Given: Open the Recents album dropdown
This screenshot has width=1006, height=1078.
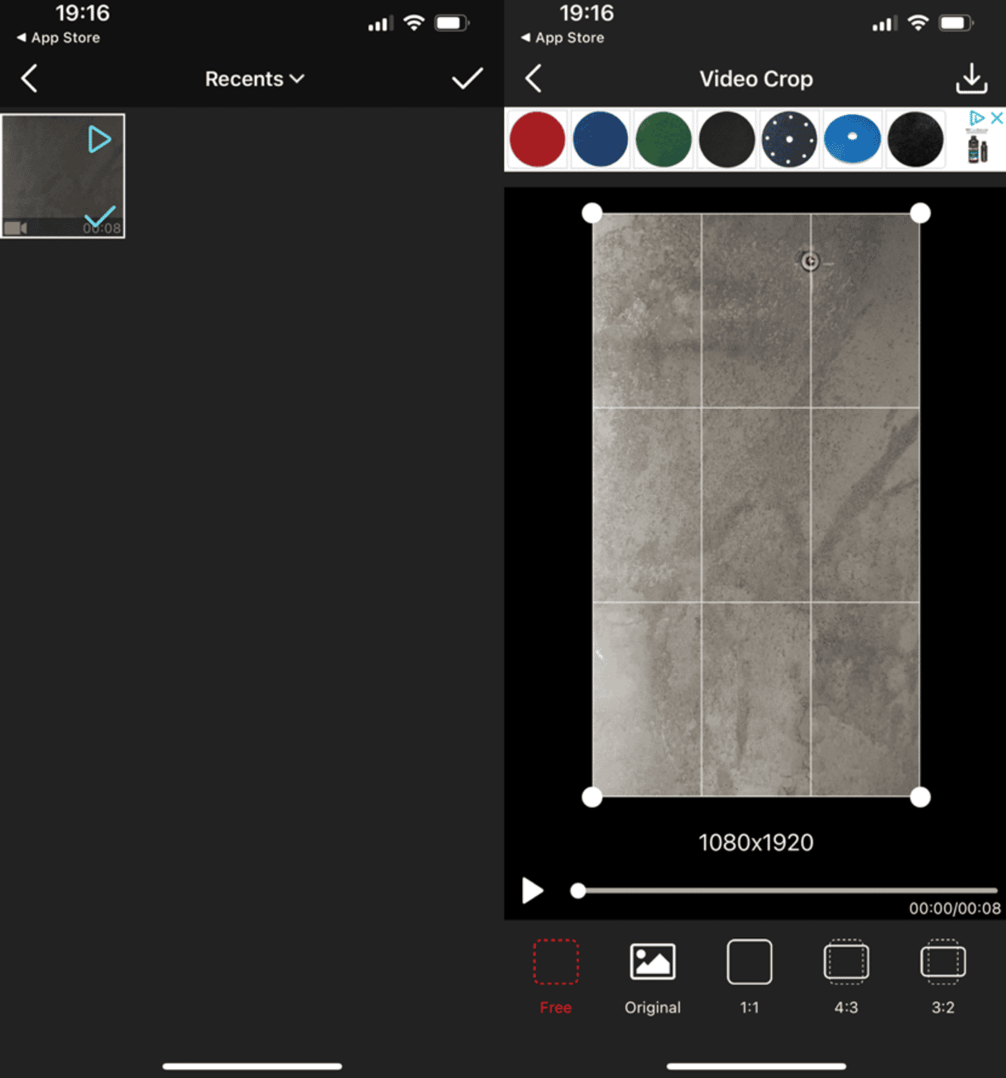Looking at the screenshot, I should (x=254, y=79).
